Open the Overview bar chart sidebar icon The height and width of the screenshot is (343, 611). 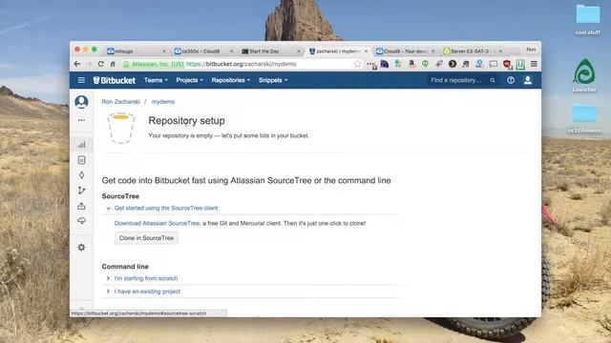click(81, 145)
